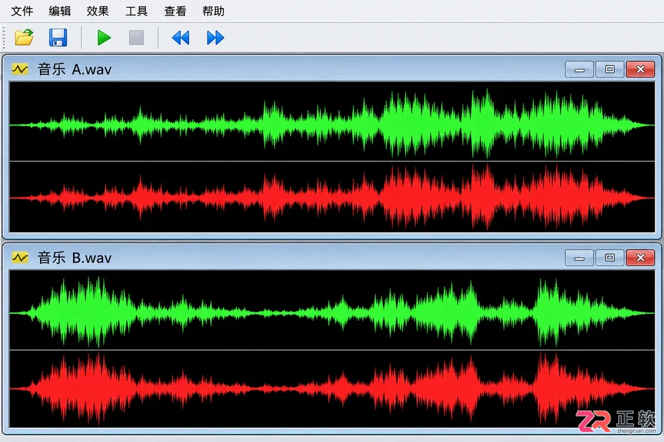
Task: Open the 编辑 menu
Action: 60,11
